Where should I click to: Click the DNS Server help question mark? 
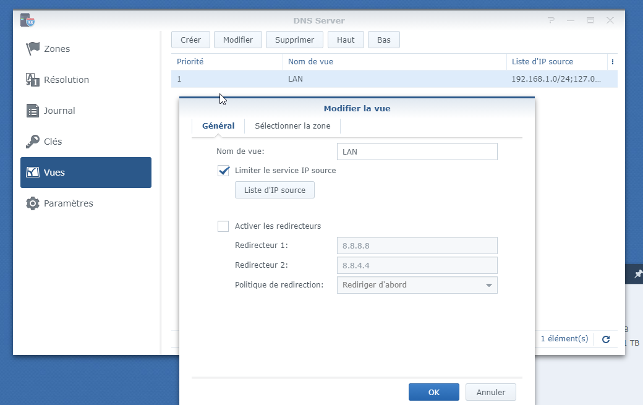[551, 20]
